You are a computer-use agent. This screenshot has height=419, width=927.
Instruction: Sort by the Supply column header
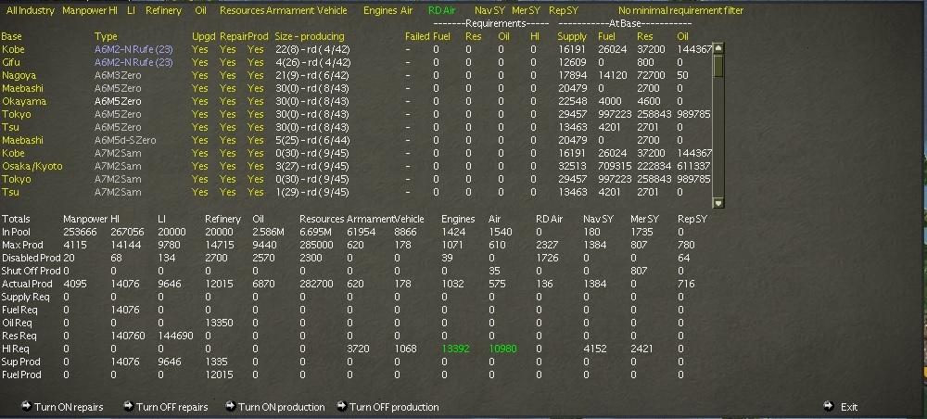[572, 37]
